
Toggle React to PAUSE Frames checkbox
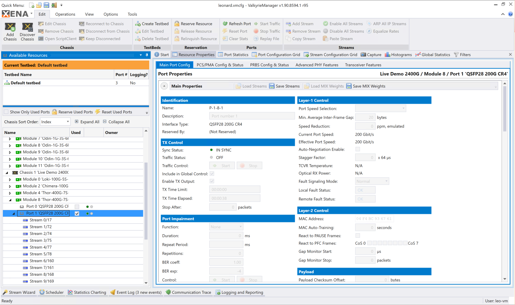tap(357, 236)
